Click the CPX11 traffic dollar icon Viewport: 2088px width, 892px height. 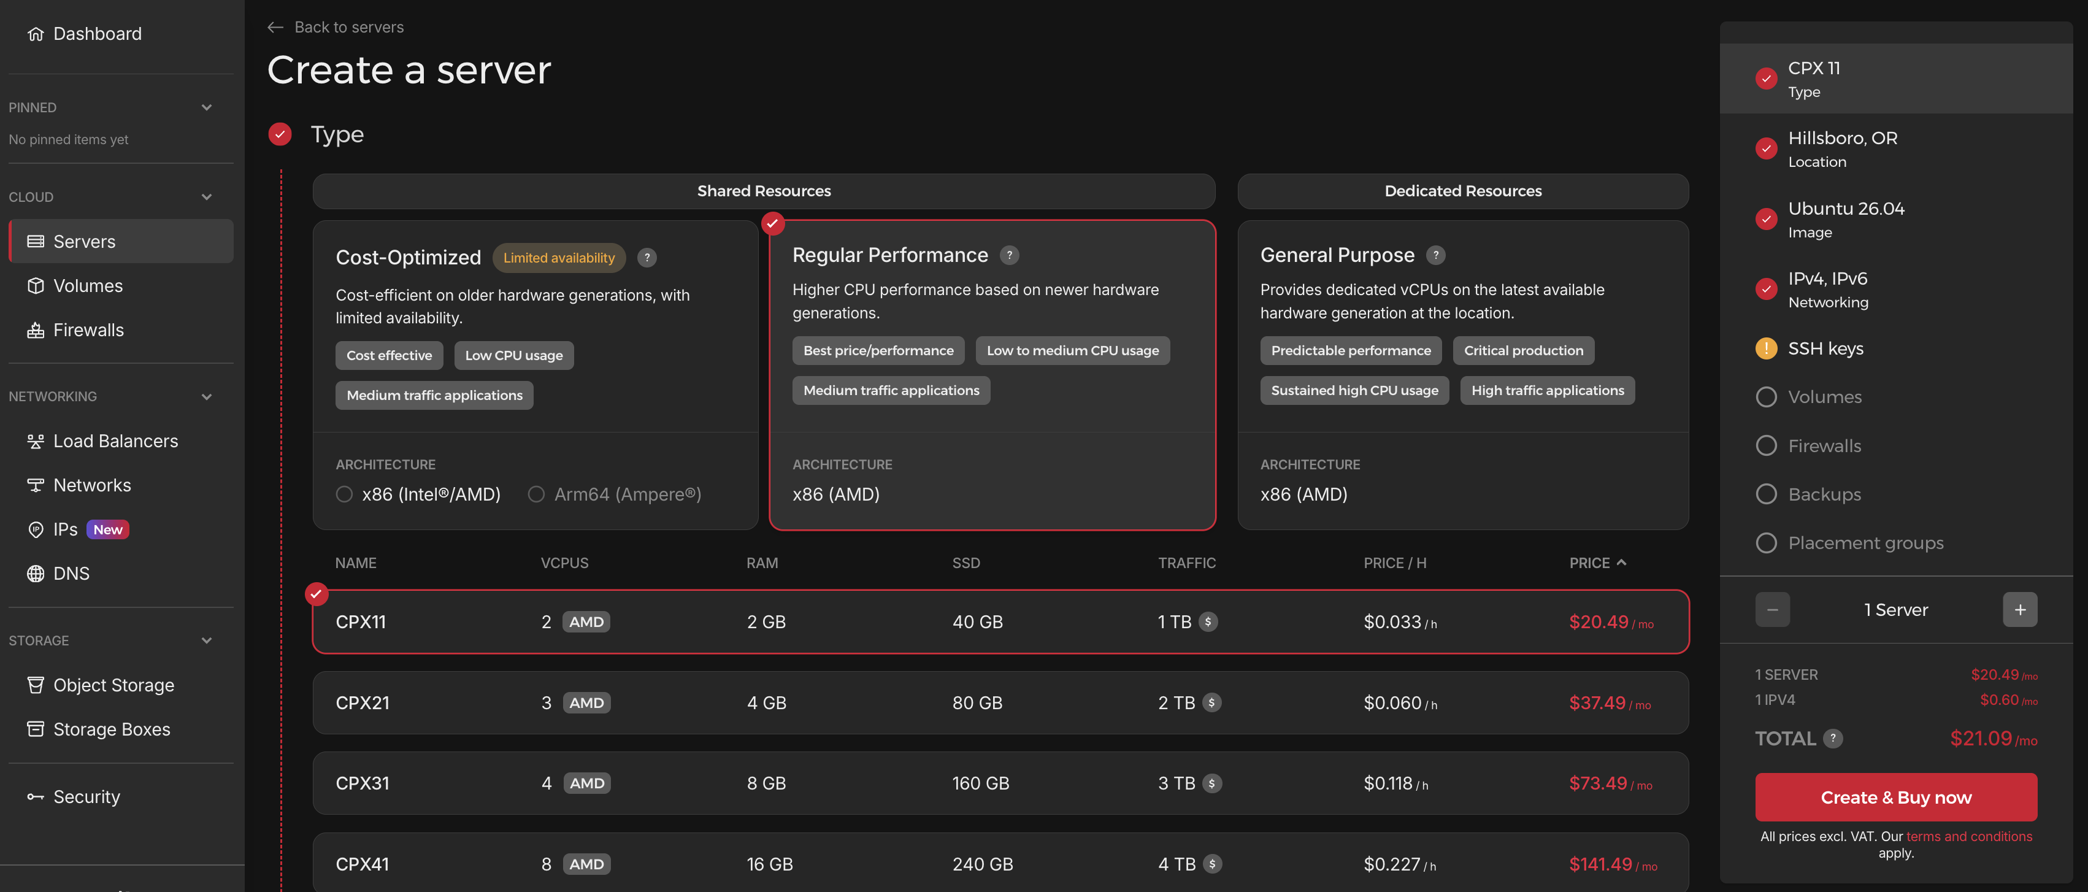[1208, 622]
